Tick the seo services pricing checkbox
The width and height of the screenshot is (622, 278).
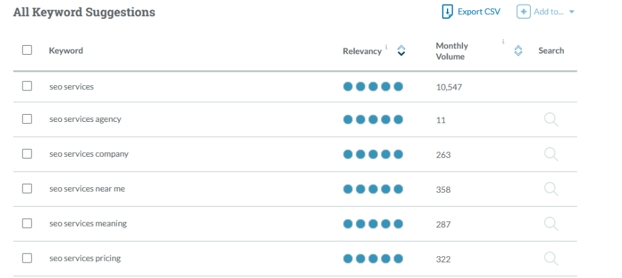pos(27,259)
